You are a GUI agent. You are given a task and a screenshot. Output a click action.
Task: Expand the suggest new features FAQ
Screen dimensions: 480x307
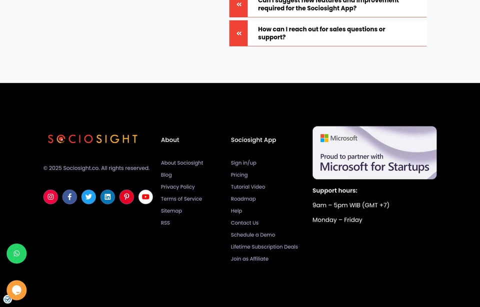click(328, 7)
